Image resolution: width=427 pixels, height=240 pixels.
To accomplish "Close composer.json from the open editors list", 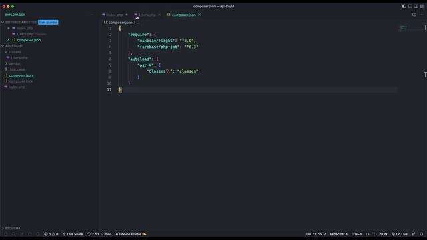I will [9, 40].
